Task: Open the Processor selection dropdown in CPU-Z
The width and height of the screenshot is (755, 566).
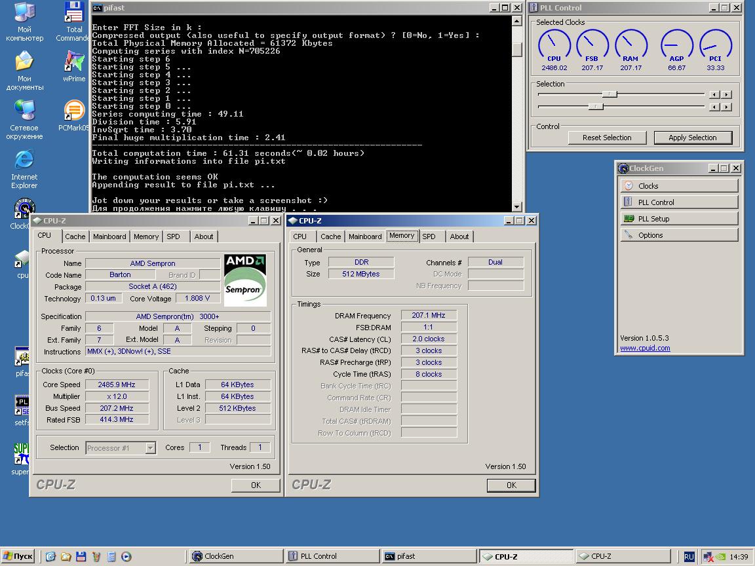Action: (151, 447)
